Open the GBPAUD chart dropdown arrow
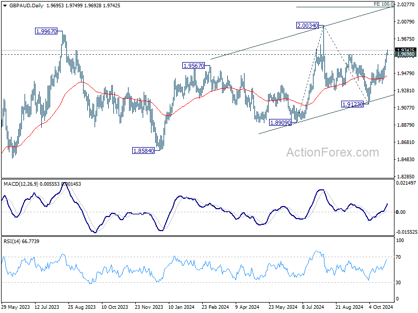The height and width of the screenshot is (313, 418). point(5,6)
